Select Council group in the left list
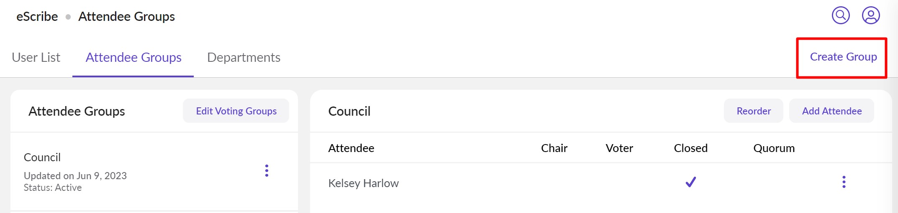This screenshot has width=898, height=213. [x=42, y=157]
